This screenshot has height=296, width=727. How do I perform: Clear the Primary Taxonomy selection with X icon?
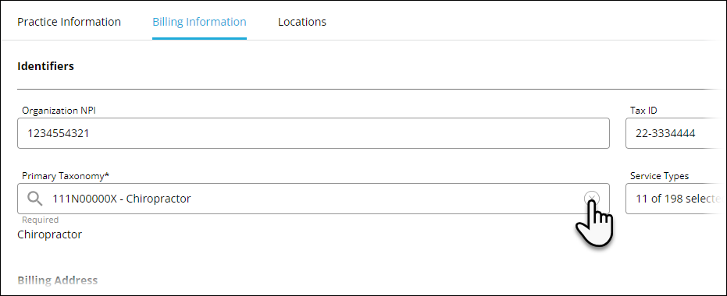coord(592,199)
